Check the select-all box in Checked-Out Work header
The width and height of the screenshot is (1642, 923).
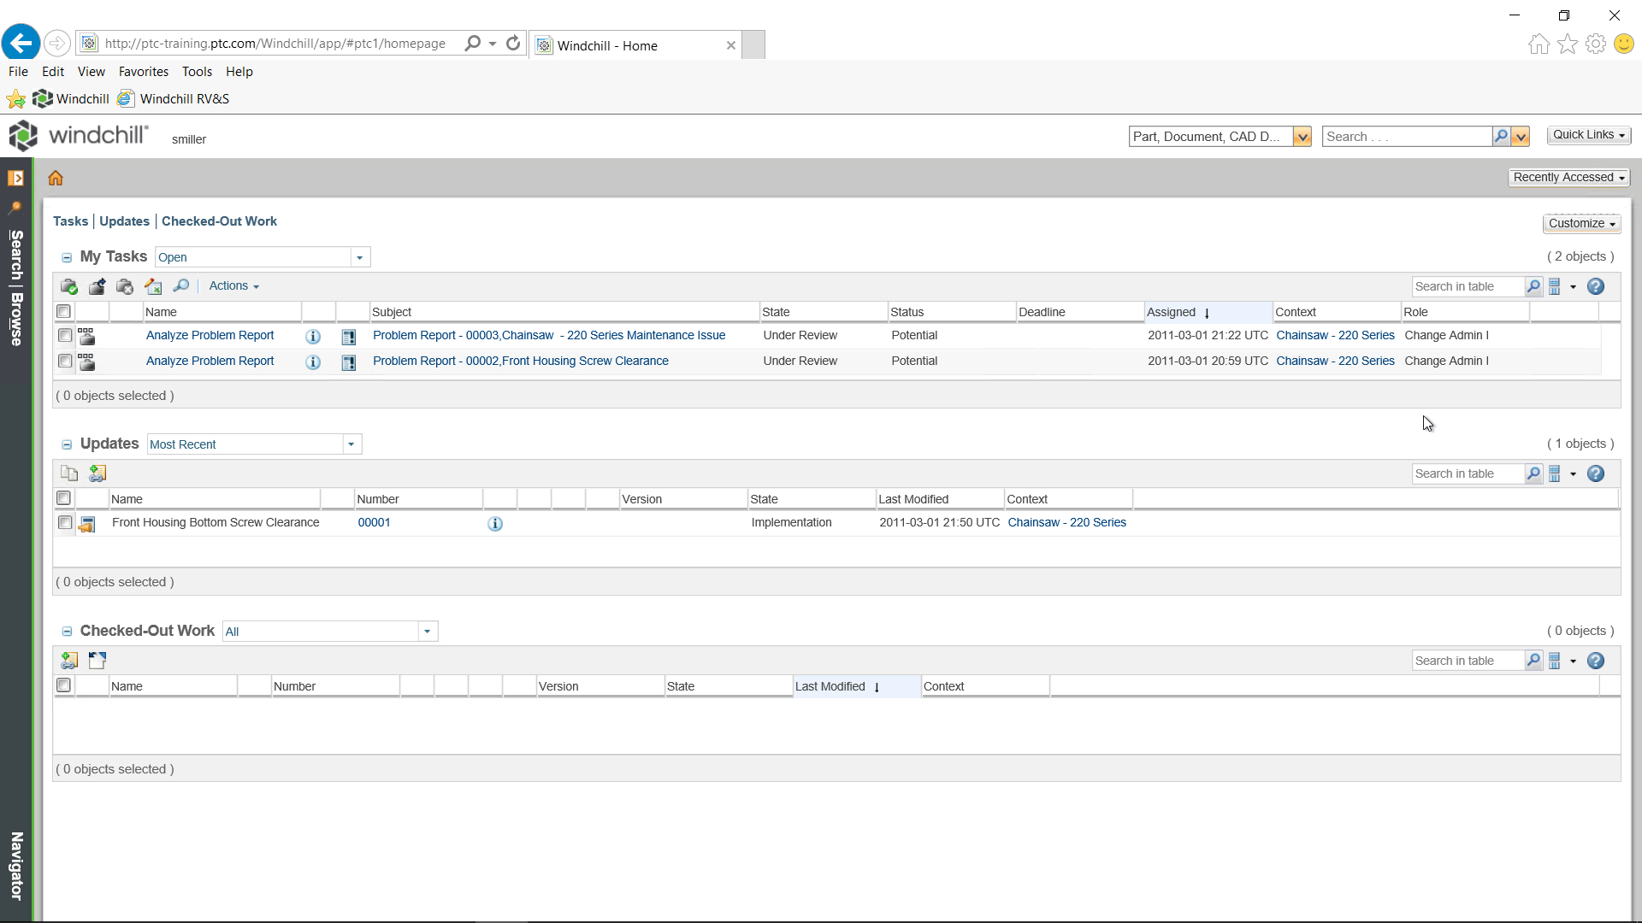63,685
